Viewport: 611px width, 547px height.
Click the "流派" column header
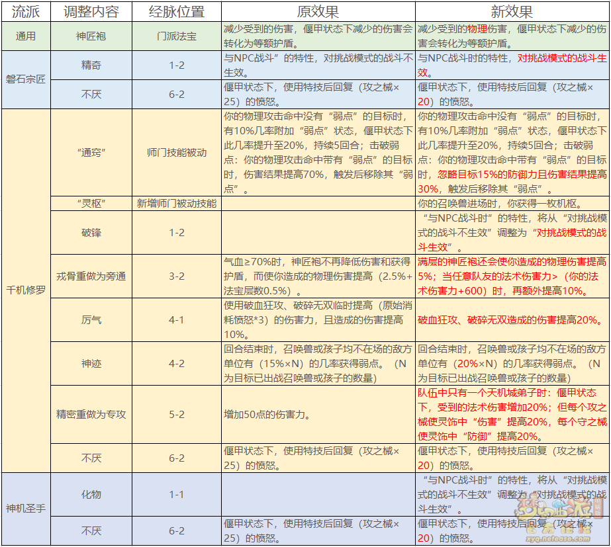(x=26, y=12)
